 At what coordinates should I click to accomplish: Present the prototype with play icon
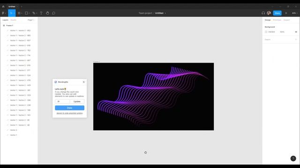(286, 13)
